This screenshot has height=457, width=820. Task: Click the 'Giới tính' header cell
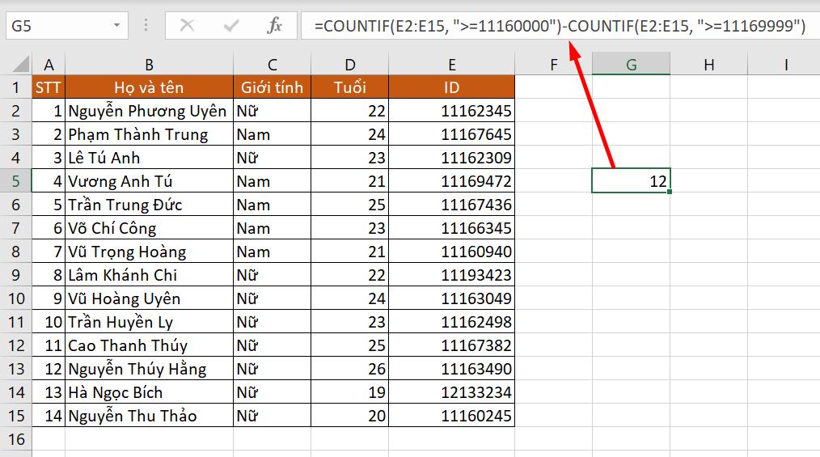point(272,87)
